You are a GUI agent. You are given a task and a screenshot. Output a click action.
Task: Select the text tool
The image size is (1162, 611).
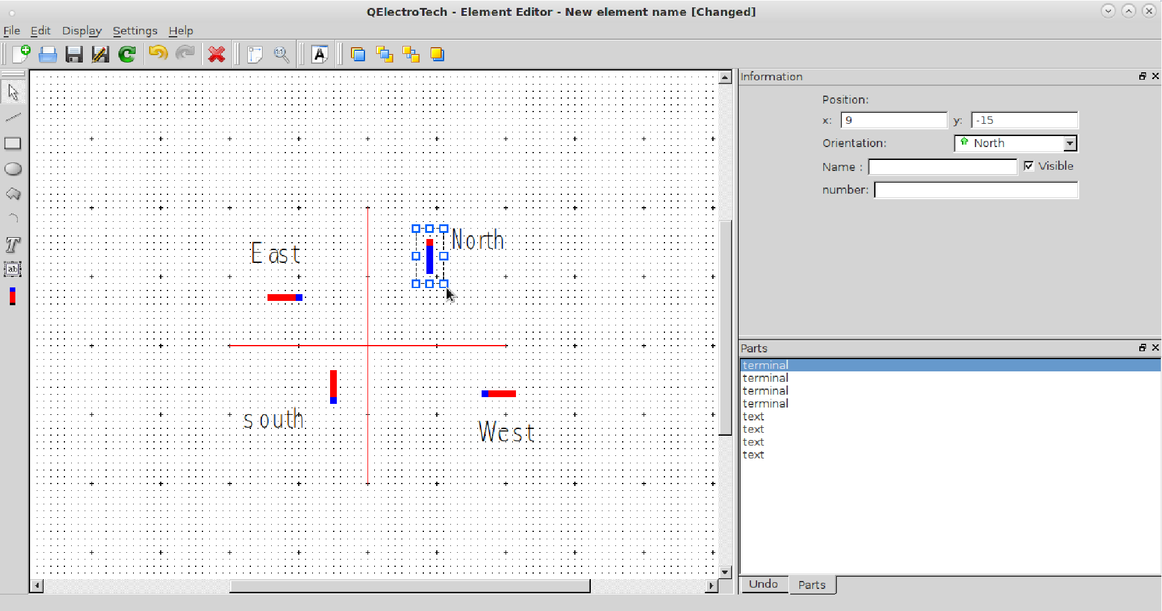click(x=13, y=245)
